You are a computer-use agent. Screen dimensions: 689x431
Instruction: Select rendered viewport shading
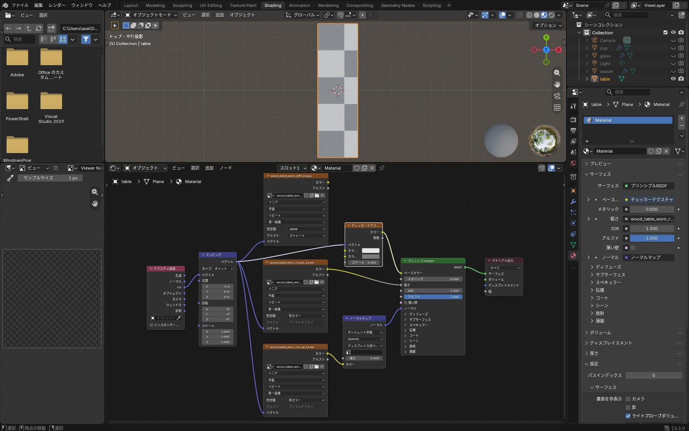[x=551, y=15]
